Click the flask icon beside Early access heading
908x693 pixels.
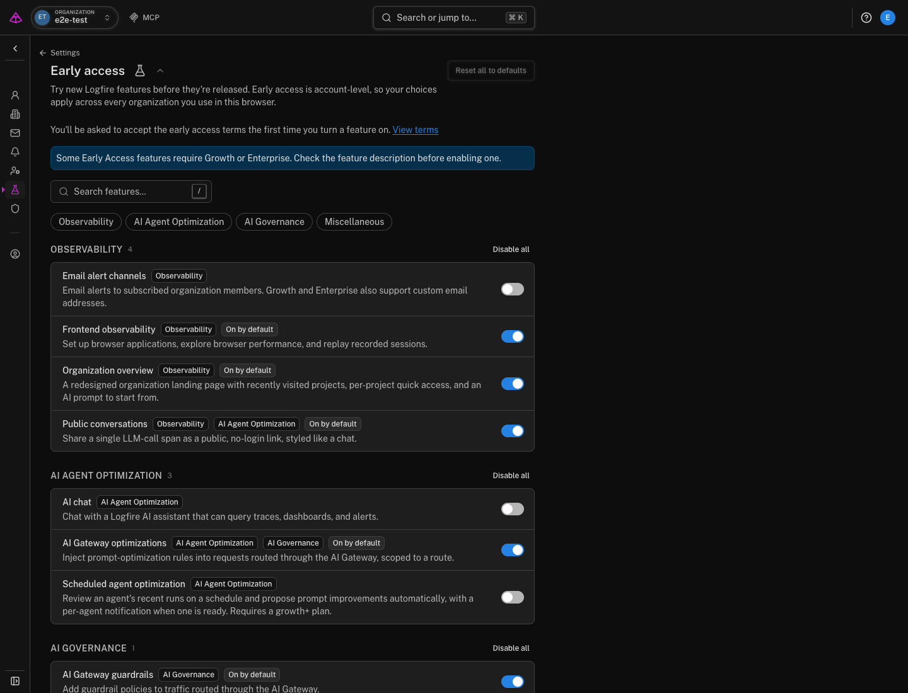[140, 71]
